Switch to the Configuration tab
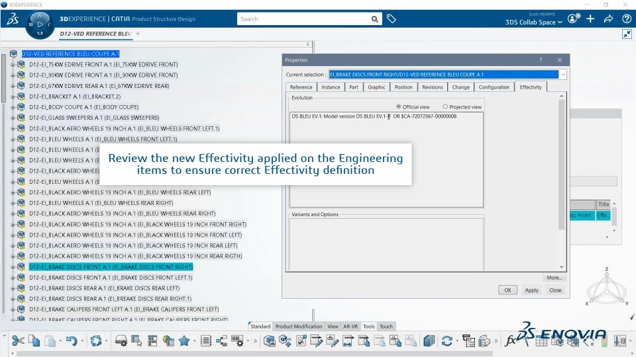The height and width of the screenshot is (357, 636). 494,87
